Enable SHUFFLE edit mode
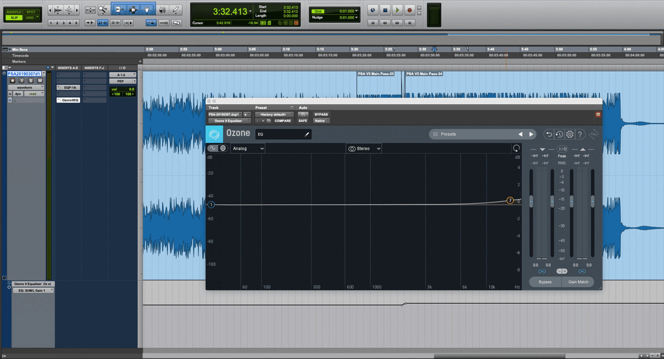The image size is (664, 359). tap(14, 12)
